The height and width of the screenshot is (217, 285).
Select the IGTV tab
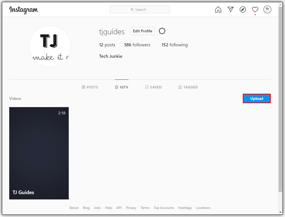(122, 87)
